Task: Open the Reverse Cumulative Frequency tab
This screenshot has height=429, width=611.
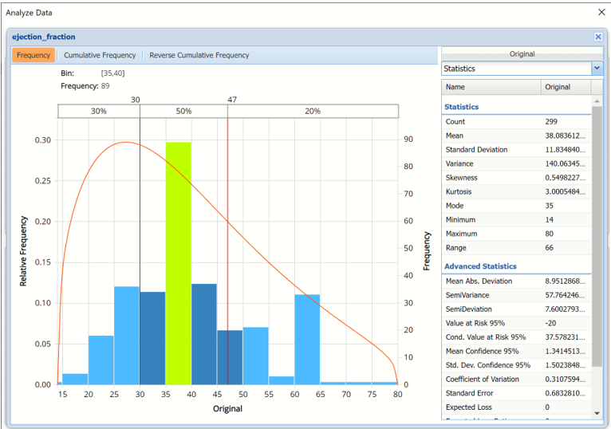Action: click(x=199, y=55)
